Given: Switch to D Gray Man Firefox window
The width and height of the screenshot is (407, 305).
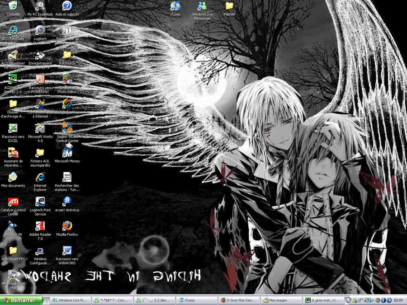Looking at the screenshot, I should tap(239, 300).
